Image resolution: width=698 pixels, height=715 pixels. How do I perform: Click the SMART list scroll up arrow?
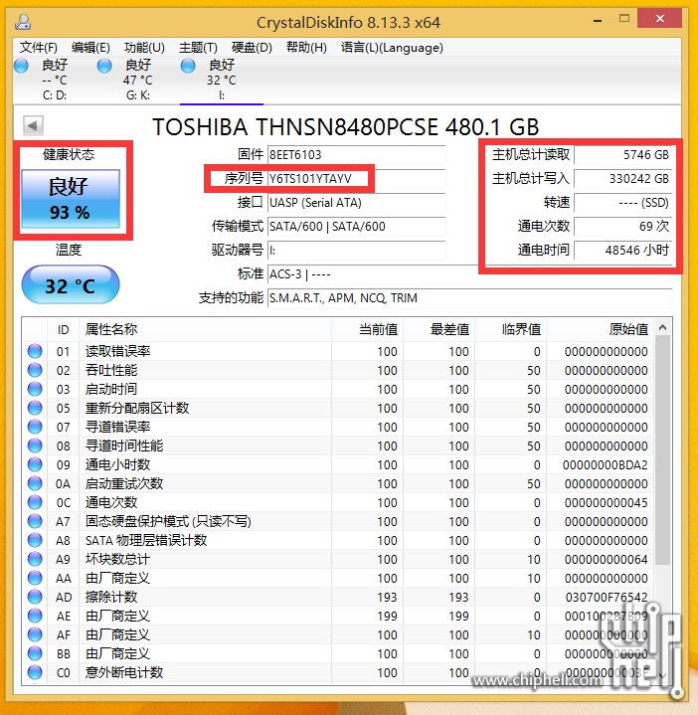663,327
